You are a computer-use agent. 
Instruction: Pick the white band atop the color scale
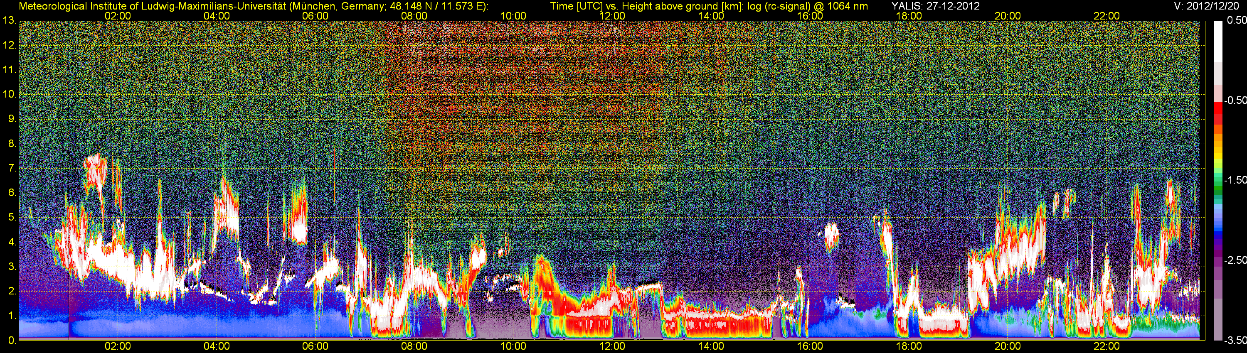coord(1217,41)
